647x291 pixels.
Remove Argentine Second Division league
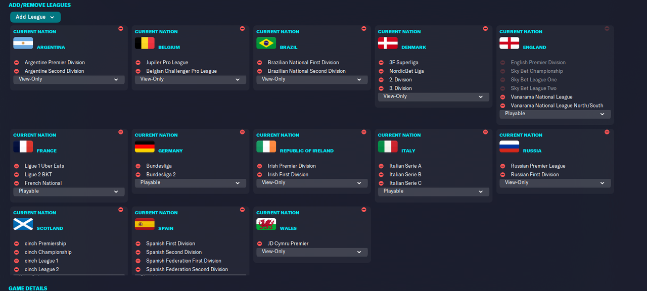(17, 71)
